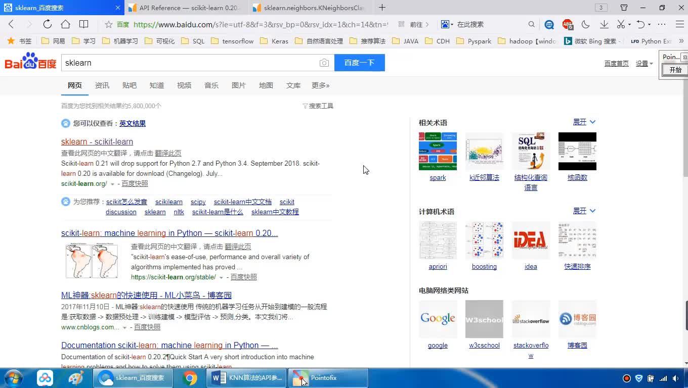Image resolution: width=688 pixels, height=388 pixels.
Task: Open the 更多 search category dropdown
Action: point(320,85)
